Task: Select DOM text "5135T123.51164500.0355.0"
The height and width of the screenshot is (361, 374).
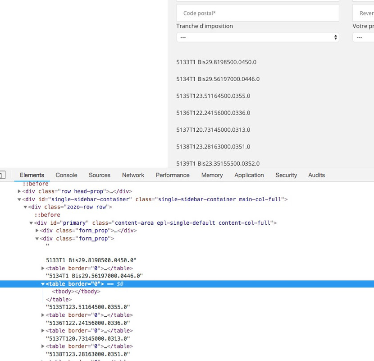Action: [88, 307]
